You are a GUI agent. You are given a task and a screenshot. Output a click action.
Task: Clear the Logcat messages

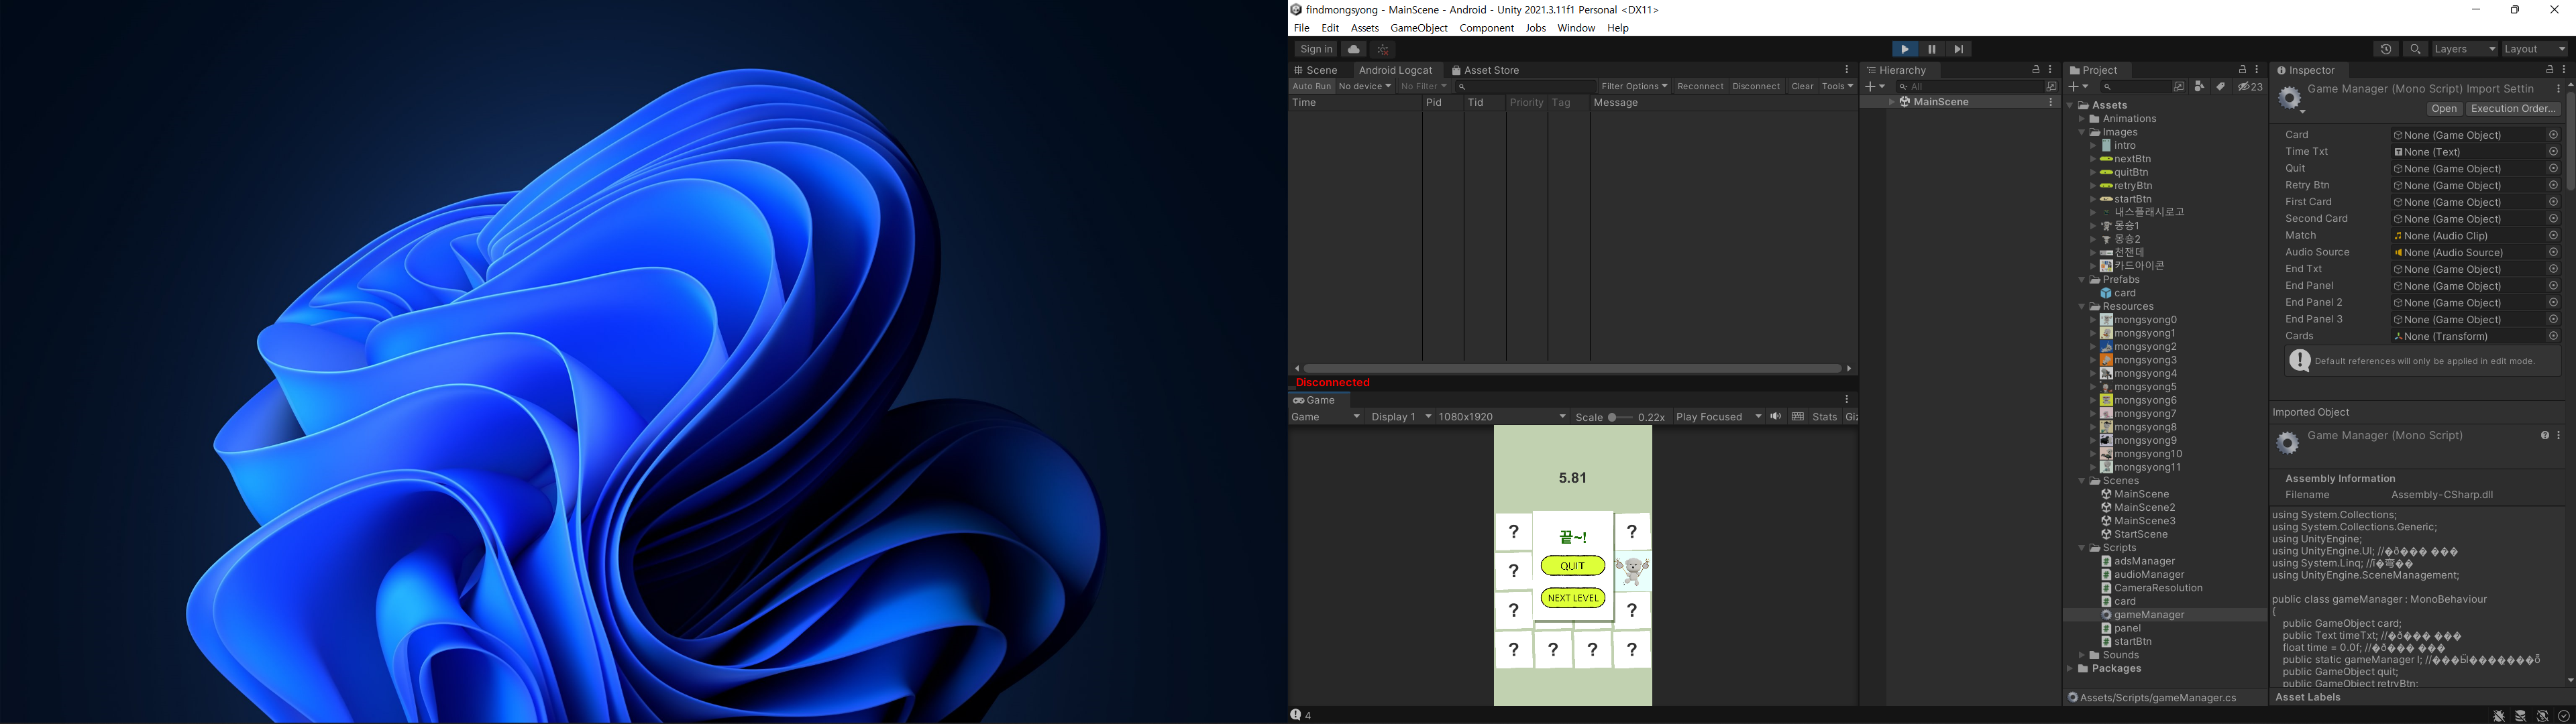point(1802,87)
